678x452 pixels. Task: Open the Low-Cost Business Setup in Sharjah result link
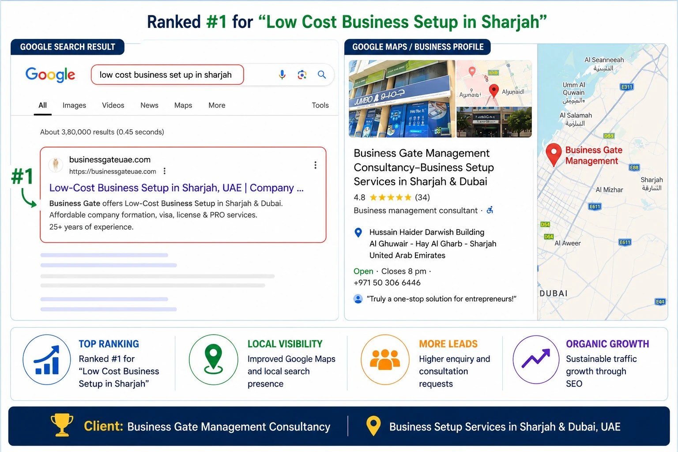click(177, 188)
